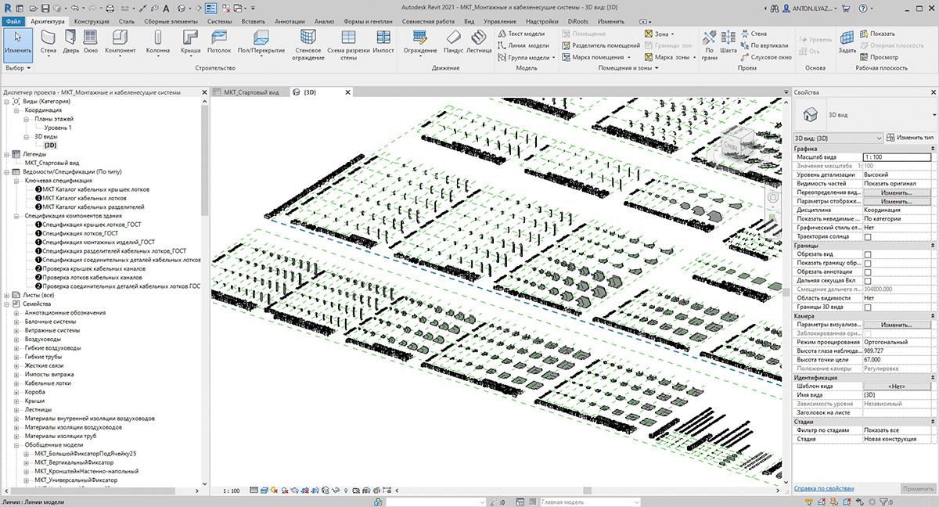The image size is (939, 507).
Task: Expand the Кабельные лотки family node
Action: click(x=17, y=383)
